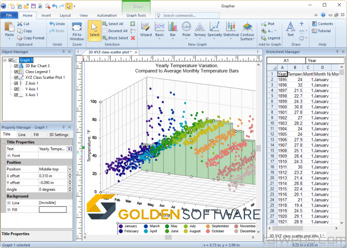Click the Search commands field
Viewport: 347px width, 248px height.
click(x=187, y=16)
